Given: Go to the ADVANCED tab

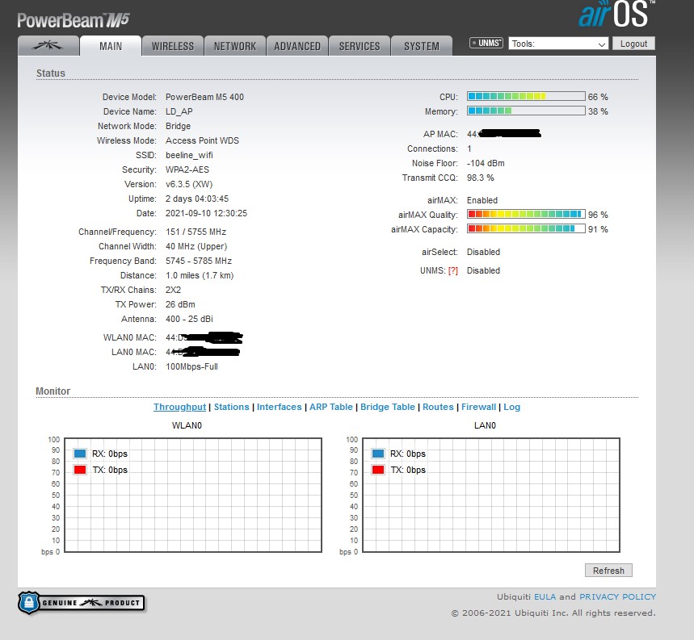Looking at the screenshot, I should point(297,46).
